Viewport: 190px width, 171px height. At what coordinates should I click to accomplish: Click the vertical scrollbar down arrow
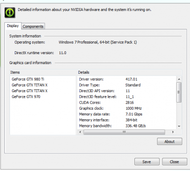tap(179, 126)
